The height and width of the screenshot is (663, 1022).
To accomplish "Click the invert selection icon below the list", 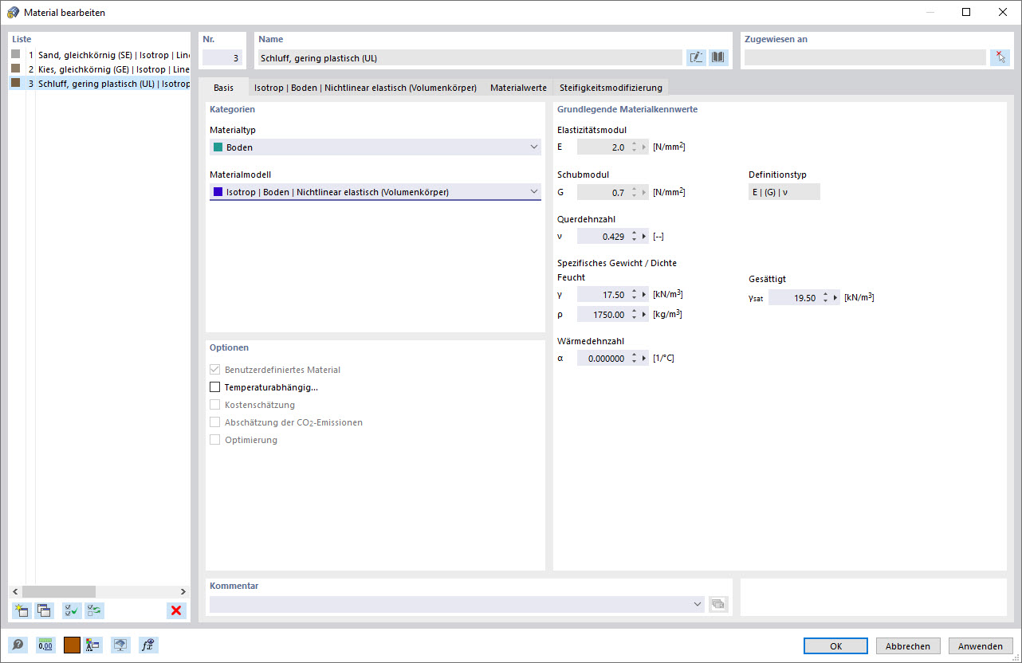I will [94, 610].
